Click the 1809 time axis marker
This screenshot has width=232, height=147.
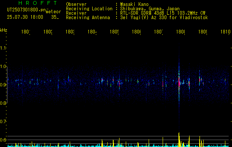coord(203,32)
